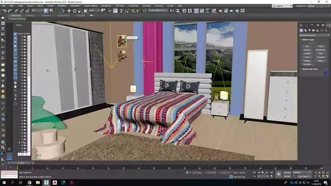Open the Rendering menu
Screen dimensions: 331x186
106,6
